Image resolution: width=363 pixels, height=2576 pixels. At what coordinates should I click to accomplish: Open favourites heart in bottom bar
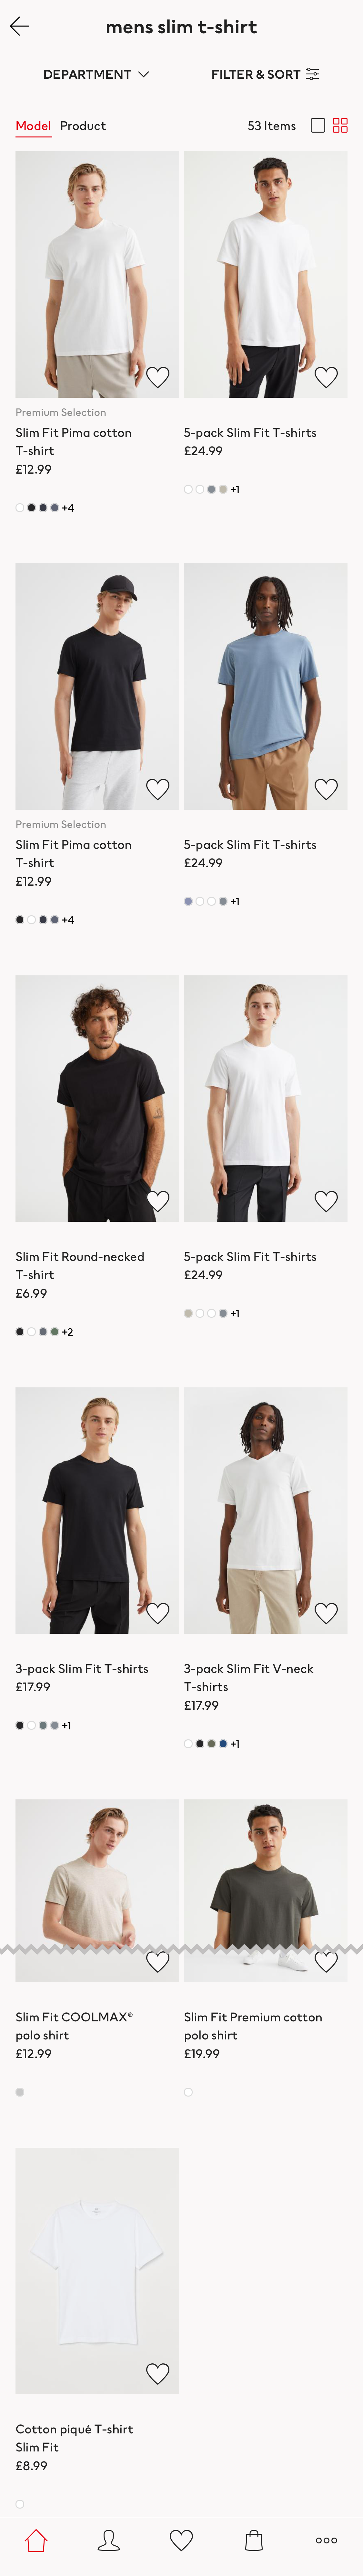(x=181, y=2540)
